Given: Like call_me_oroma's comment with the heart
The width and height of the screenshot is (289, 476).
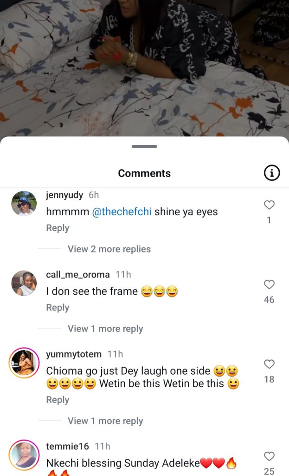Looking at the screenshot, I should pos(269,284).
